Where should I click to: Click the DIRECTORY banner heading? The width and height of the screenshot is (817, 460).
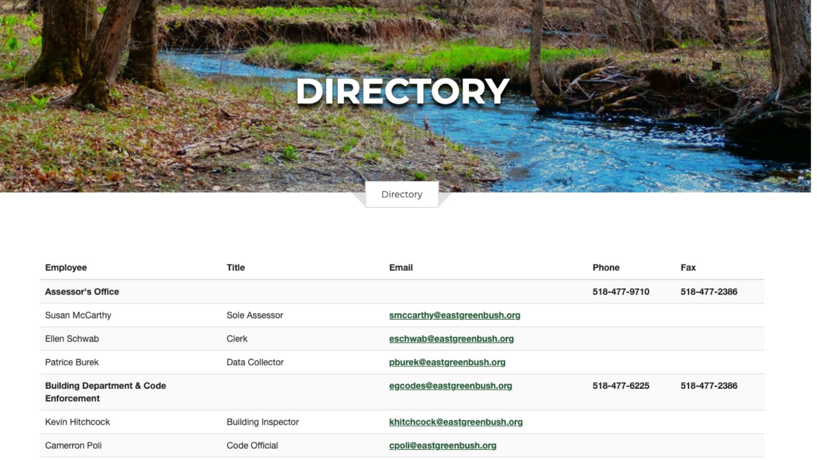coord(402,92)
